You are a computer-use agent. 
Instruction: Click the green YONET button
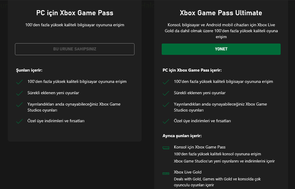coord(221,49)
